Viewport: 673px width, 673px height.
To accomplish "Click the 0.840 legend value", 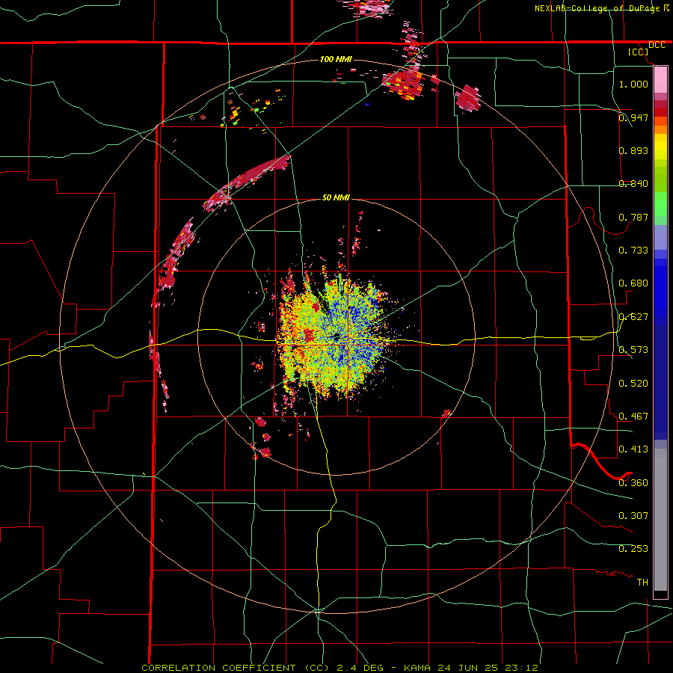I will (x=633, y=184).
